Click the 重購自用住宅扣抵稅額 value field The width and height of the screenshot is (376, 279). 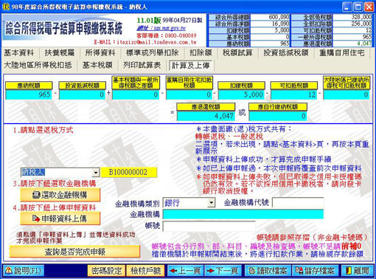(189, 94)
